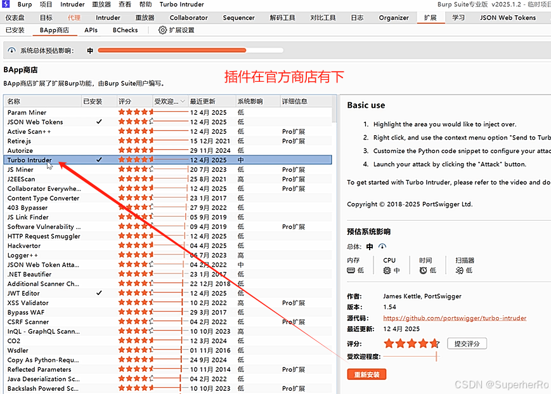Viewport: 551px width, 394px height.
Task: Select the Content Type Converter row
Action: [x=167, y=198]
